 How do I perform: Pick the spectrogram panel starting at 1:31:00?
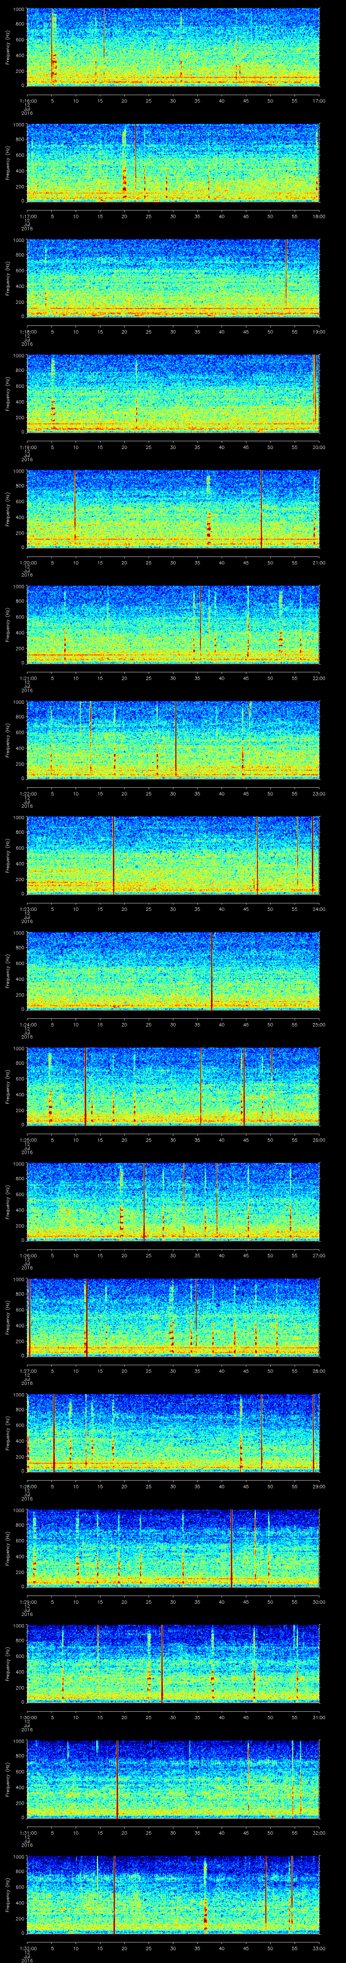coord(173,1779)
